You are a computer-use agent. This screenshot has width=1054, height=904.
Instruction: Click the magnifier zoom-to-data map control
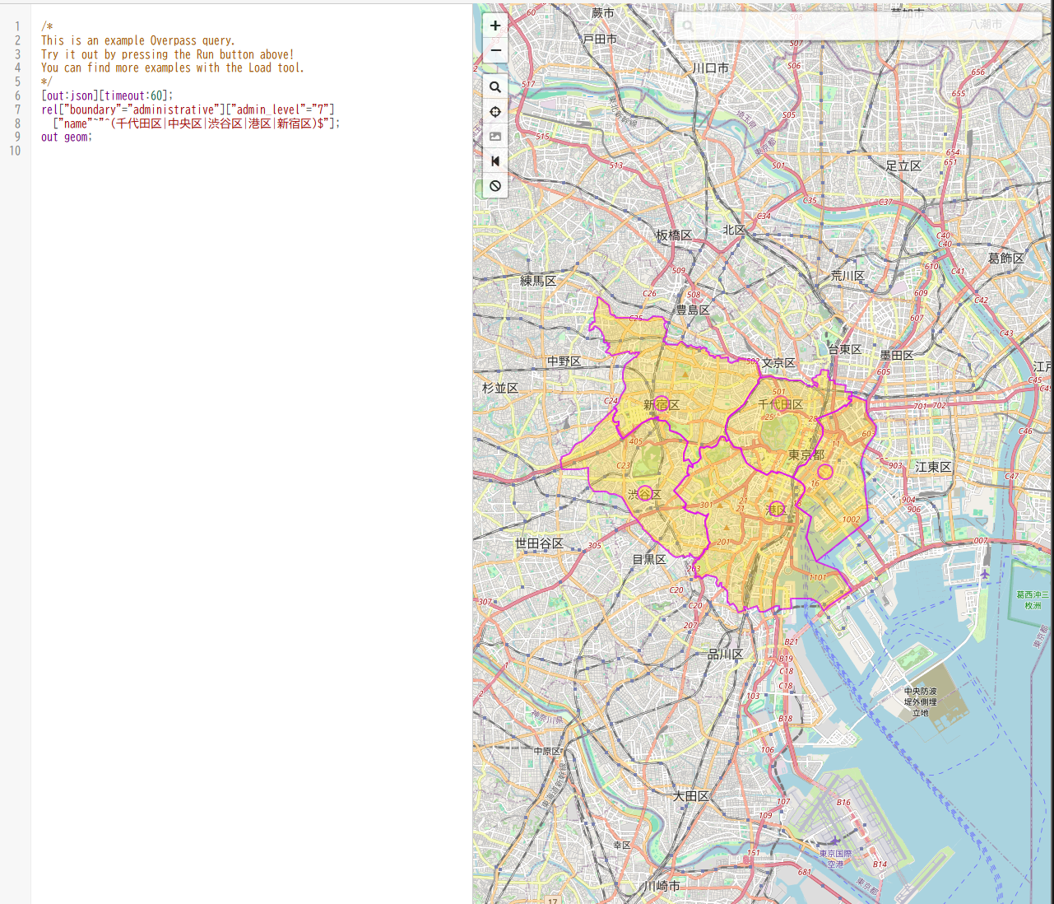pos(495,87)
